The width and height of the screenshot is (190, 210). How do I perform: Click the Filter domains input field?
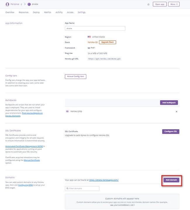pos(82,188)
